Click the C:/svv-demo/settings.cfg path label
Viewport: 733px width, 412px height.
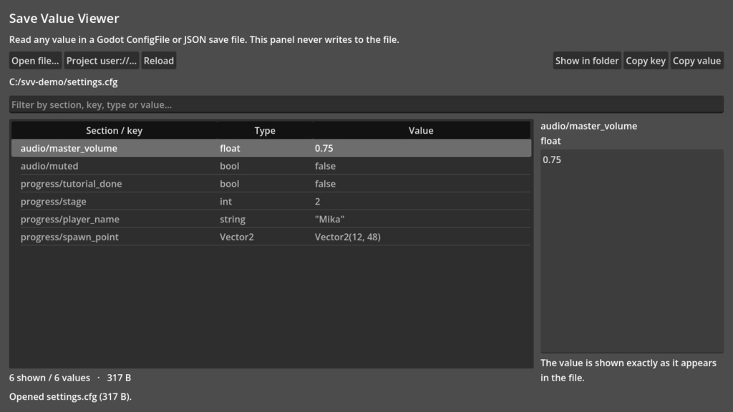(64, 82)
